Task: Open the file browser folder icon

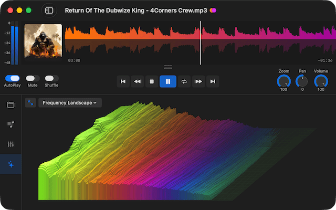Action: coord(10,105)
